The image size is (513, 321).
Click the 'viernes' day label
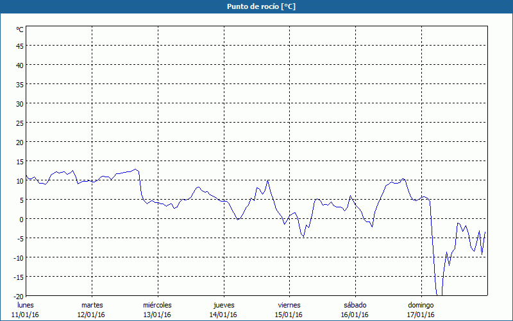click(289, 305)
